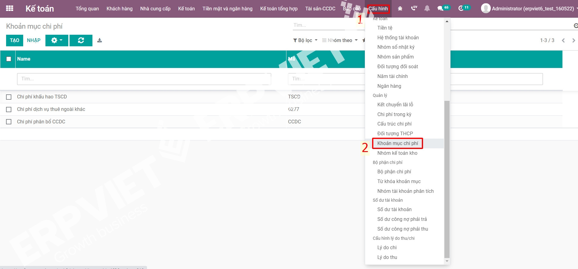Screen dimensions: 578x269
Task: Choose Hệ thống tài khoản from menu
Action: [x=398, y=37]
